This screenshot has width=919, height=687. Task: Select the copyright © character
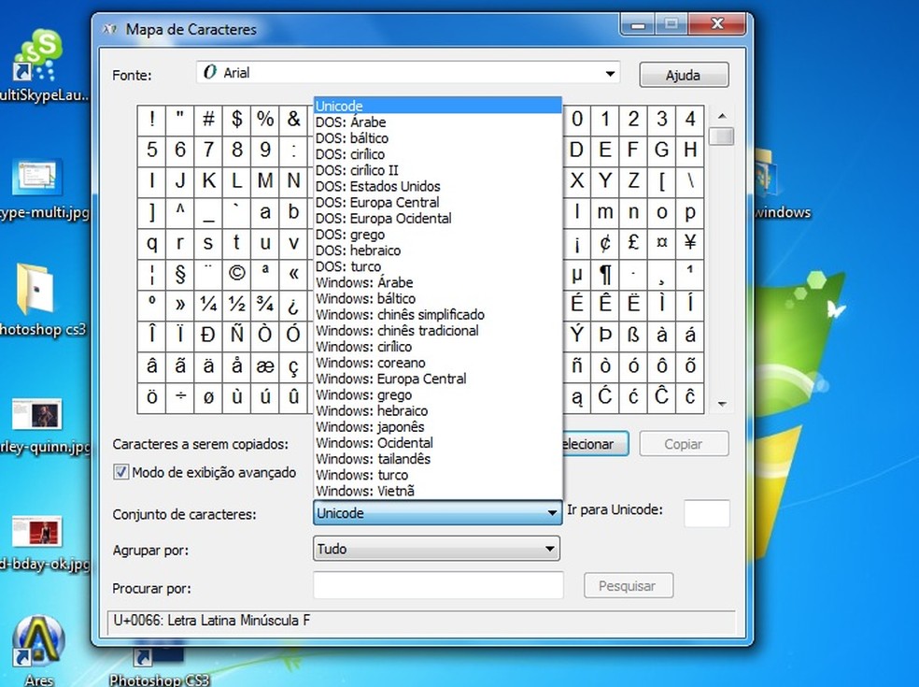[x=237, y=273]
